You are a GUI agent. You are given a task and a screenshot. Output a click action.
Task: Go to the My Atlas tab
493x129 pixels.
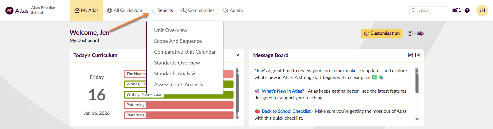(86, 10)
